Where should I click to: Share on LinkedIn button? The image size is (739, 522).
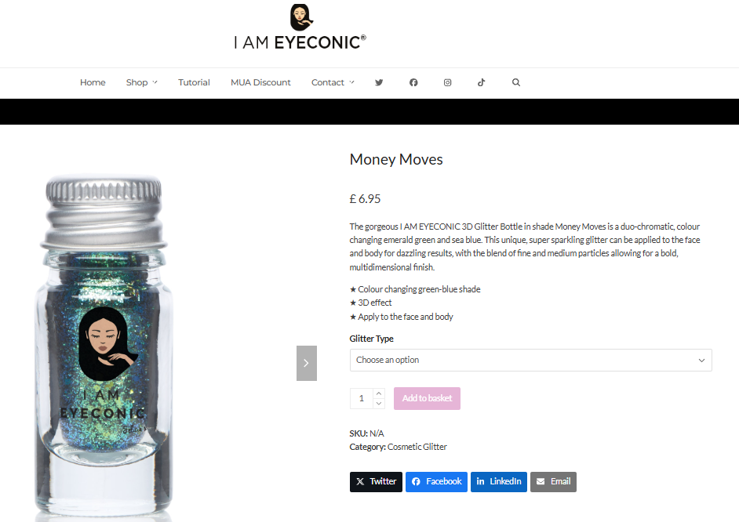point(499,481)
